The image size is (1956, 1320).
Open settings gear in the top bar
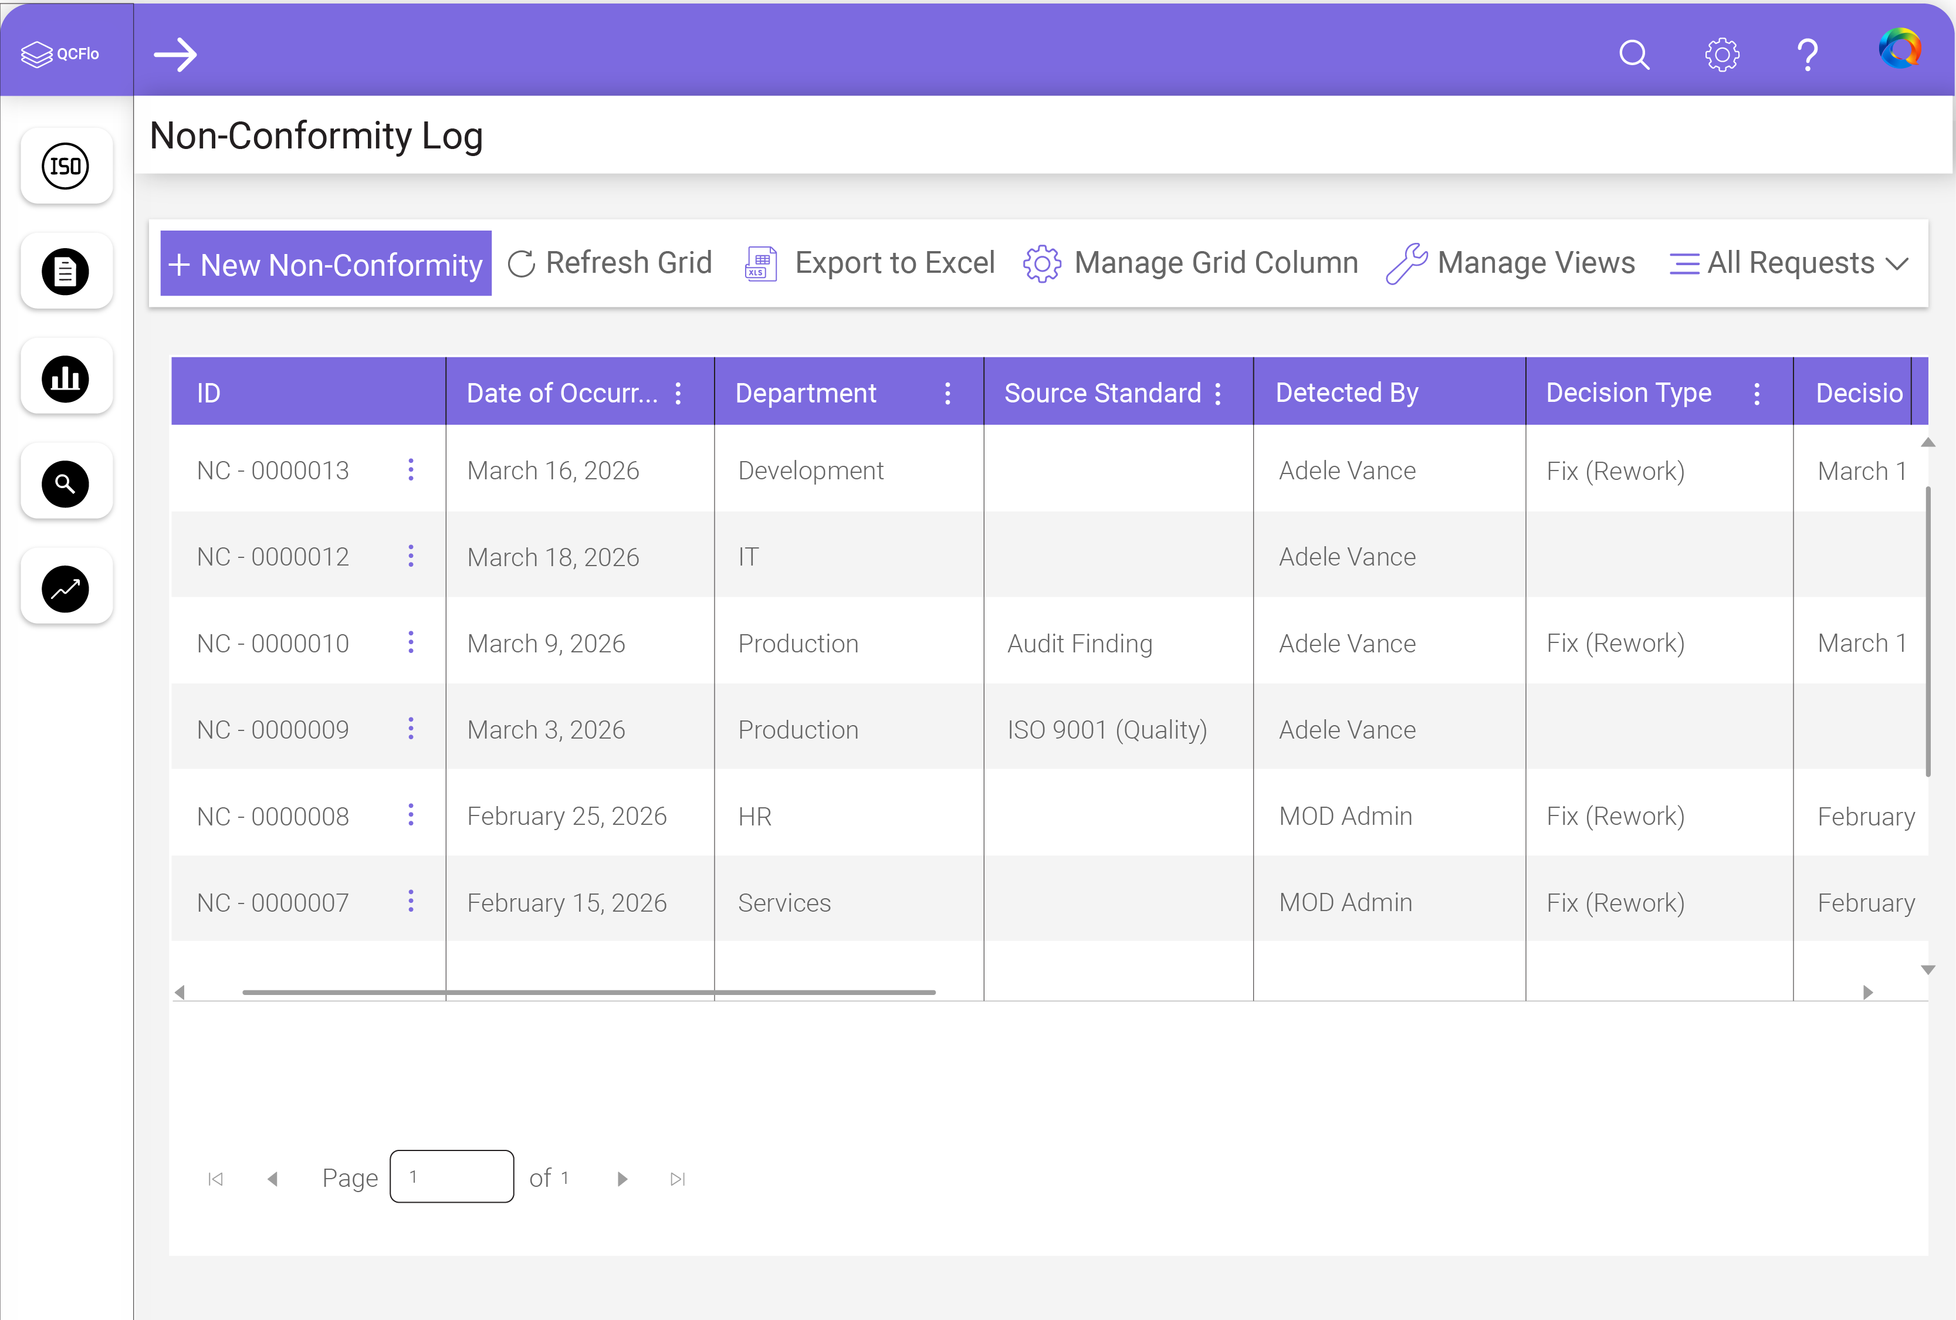(x=1722, y=55)
